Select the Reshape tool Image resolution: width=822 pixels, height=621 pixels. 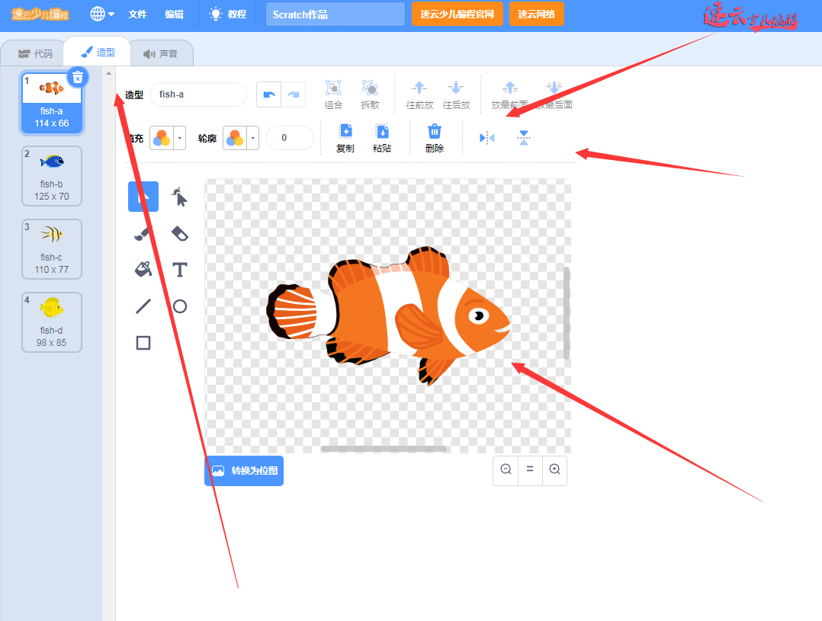click(179, 197)
